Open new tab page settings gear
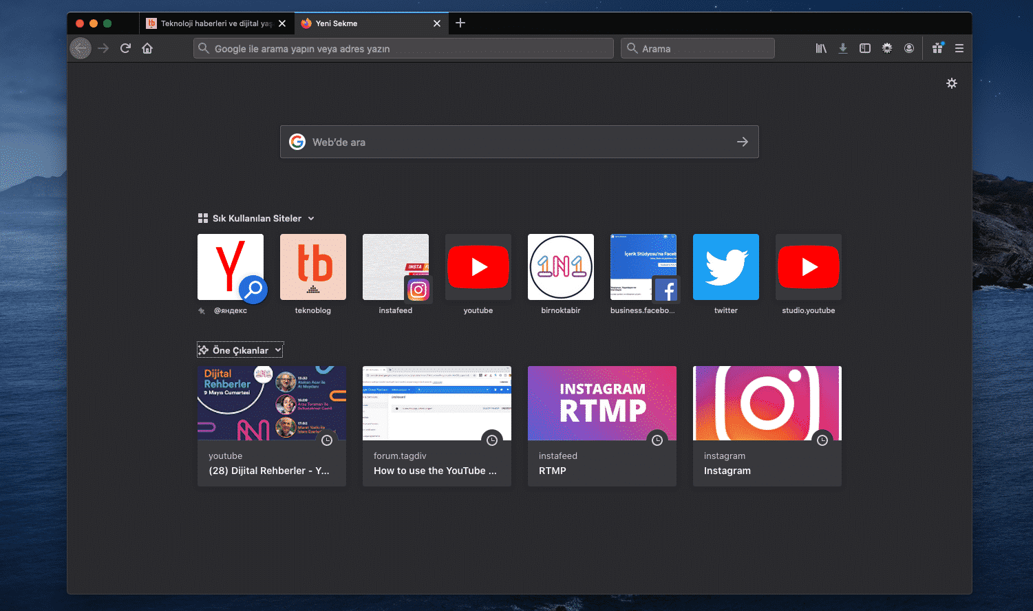The height and width of the screenshot is (611, 1033). (952, 83)
